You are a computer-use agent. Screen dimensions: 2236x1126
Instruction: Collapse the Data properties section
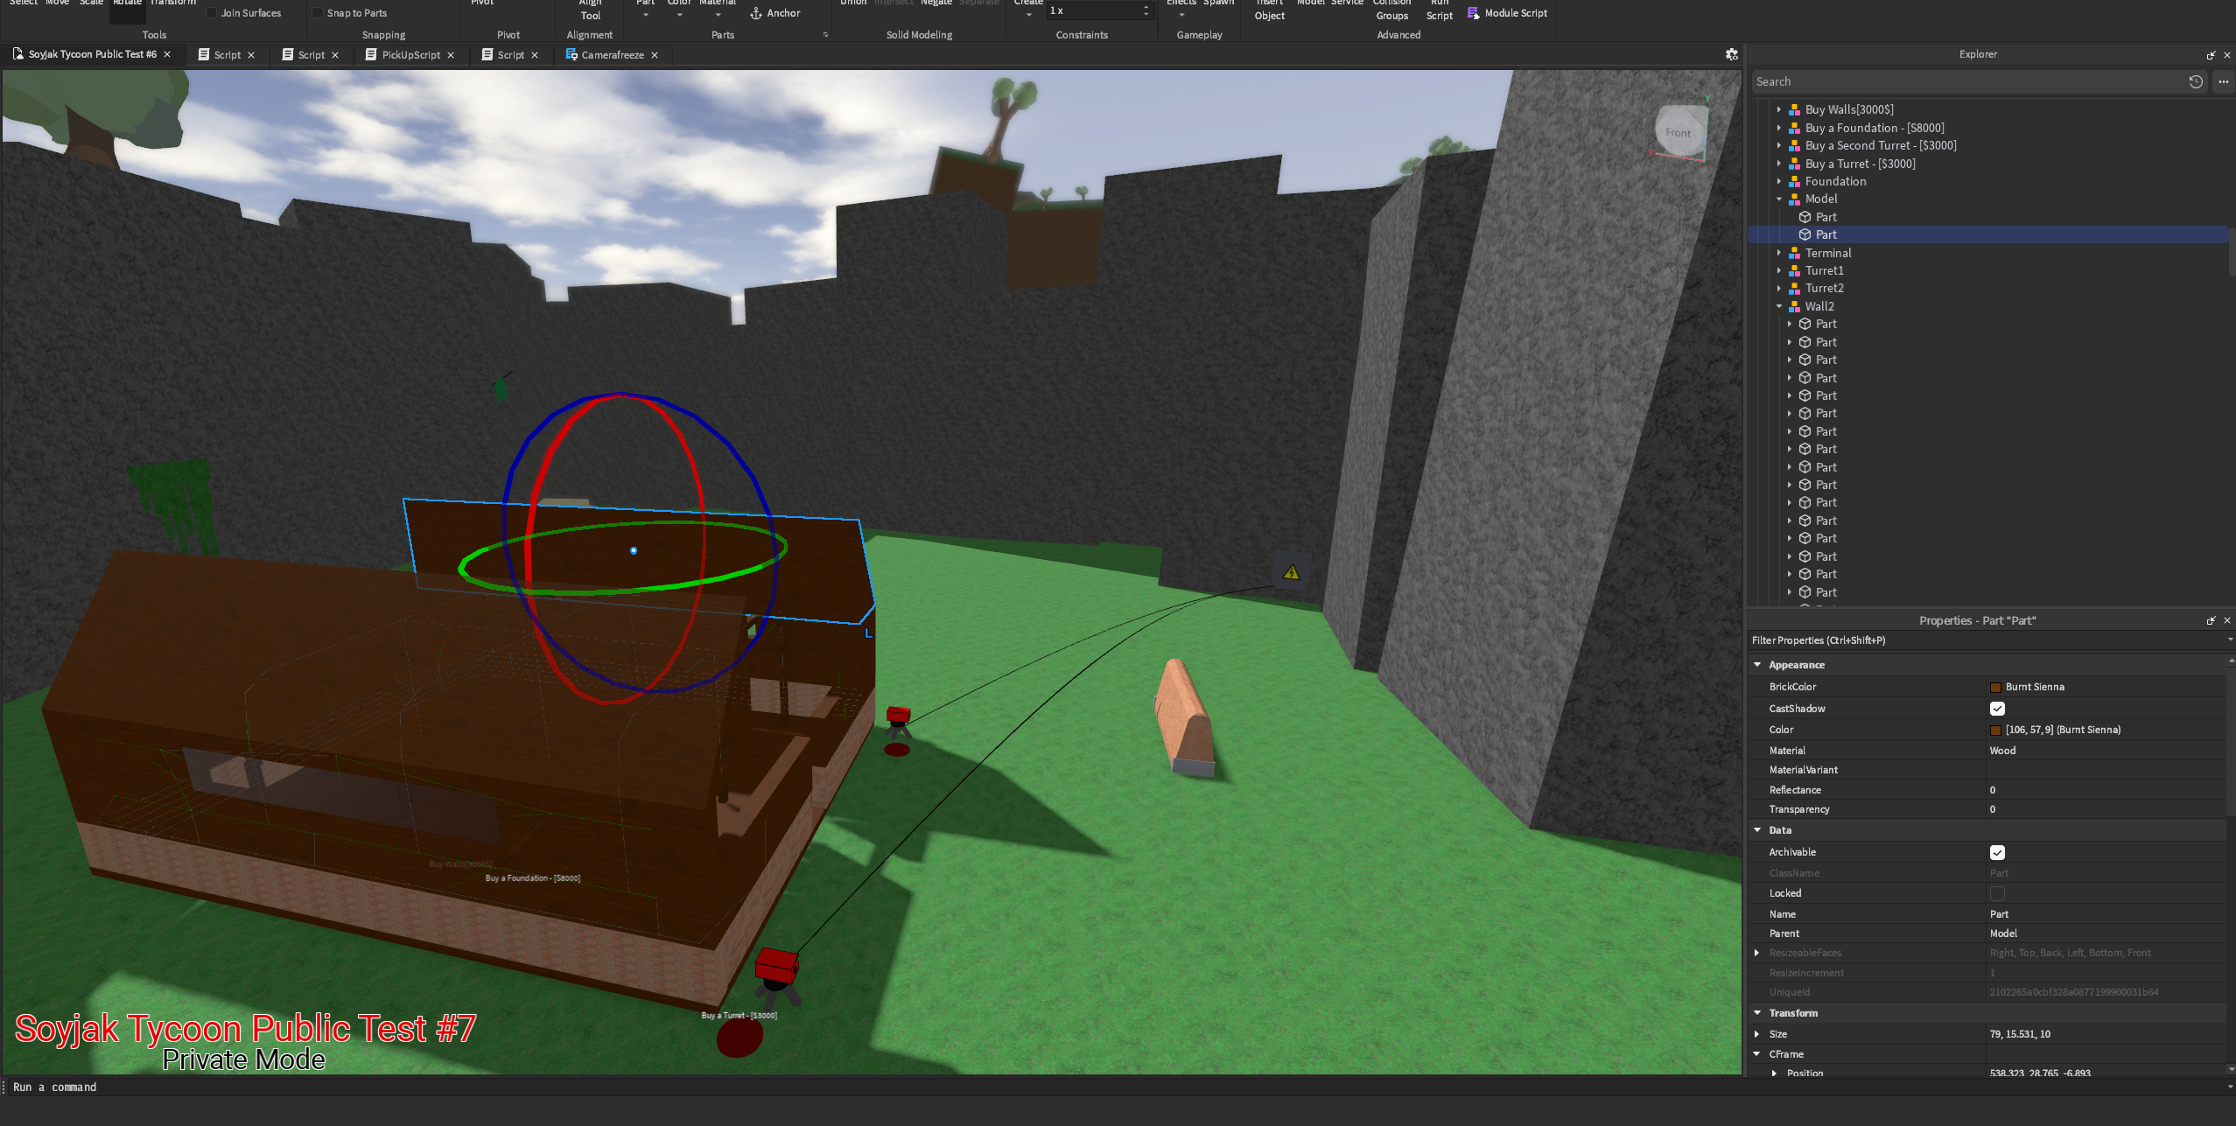pos(1757,830)
